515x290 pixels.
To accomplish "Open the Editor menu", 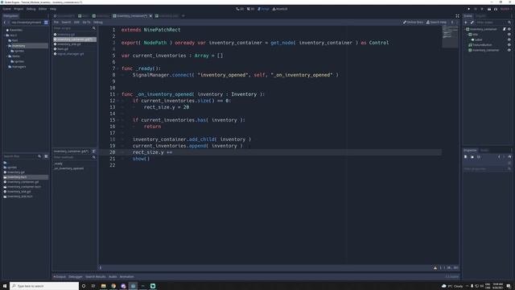I will click(x=43, y=9).
